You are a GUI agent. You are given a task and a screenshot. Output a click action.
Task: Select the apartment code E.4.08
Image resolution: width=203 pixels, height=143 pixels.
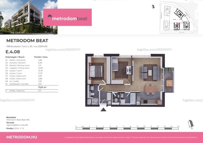click(x=13, y=52)
